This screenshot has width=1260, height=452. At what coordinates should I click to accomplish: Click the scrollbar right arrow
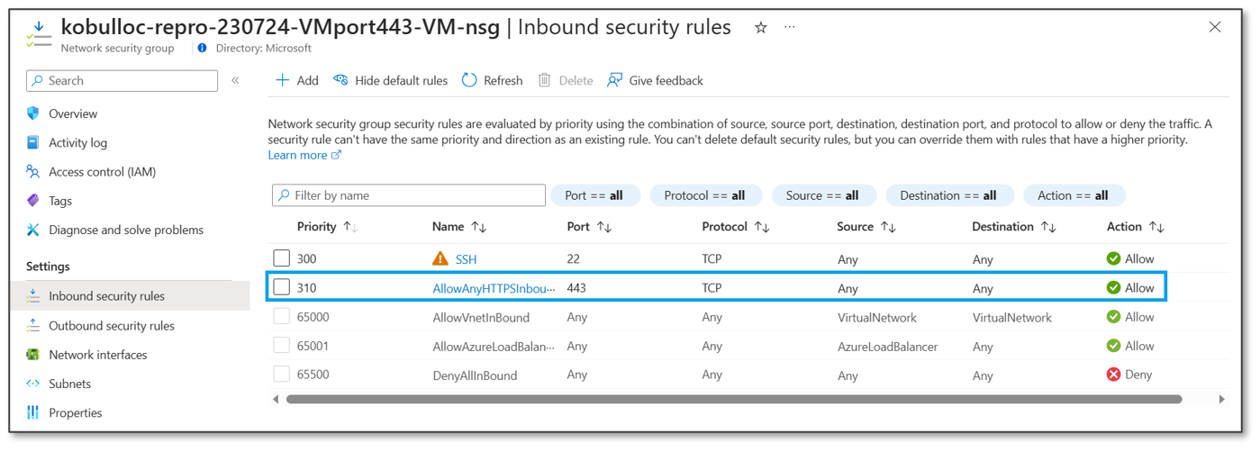(x=1221, y=399)
